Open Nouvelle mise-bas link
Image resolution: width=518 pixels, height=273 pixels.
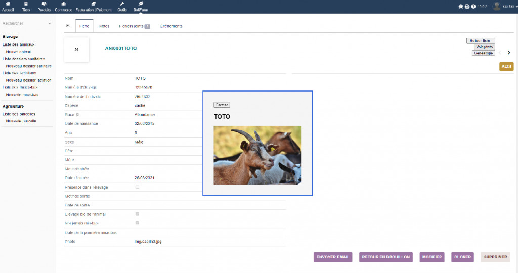(x=22, y=95)
